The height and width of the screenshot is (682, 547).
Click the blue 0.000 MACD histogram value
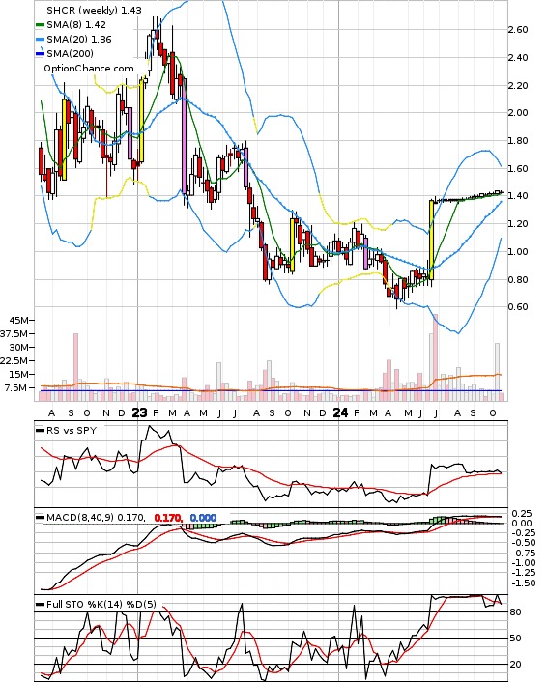click(x=203, y=518)
